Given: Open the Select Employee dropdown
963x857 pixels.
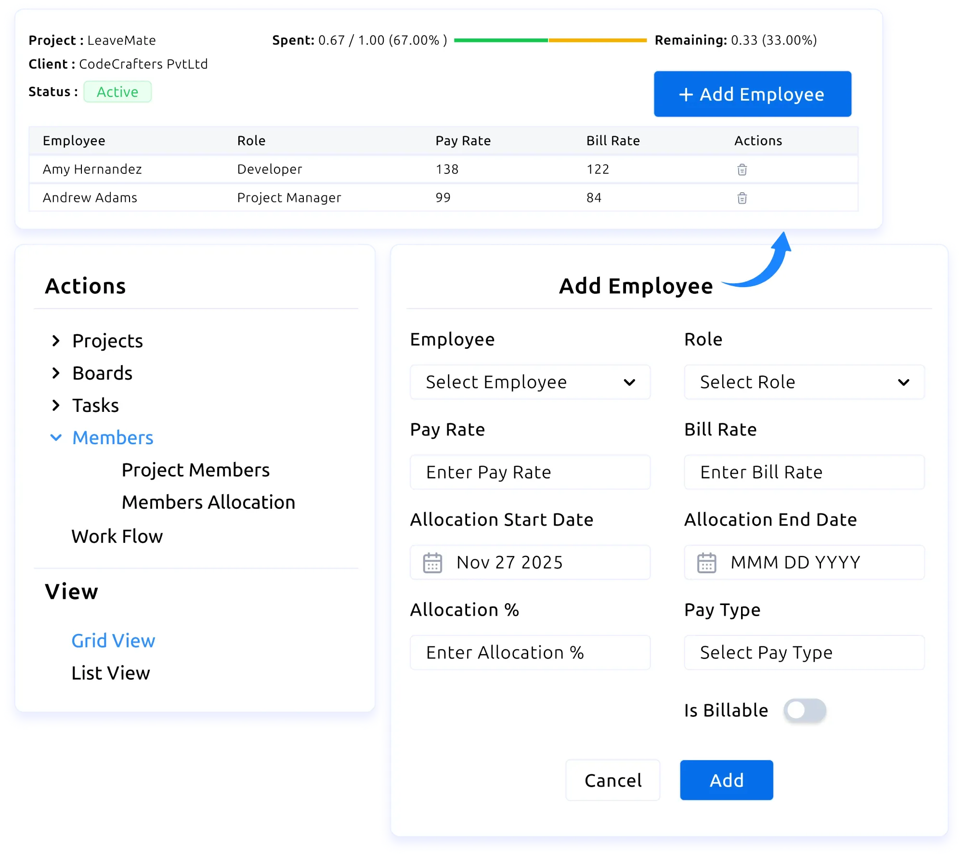Looking at the screenshot, I should pyautogui.click(x=529, y=382).
